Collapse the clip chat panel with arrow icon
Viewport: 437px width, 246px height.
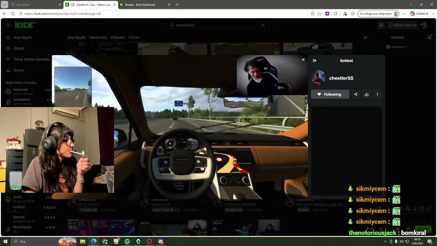(314, 60)
